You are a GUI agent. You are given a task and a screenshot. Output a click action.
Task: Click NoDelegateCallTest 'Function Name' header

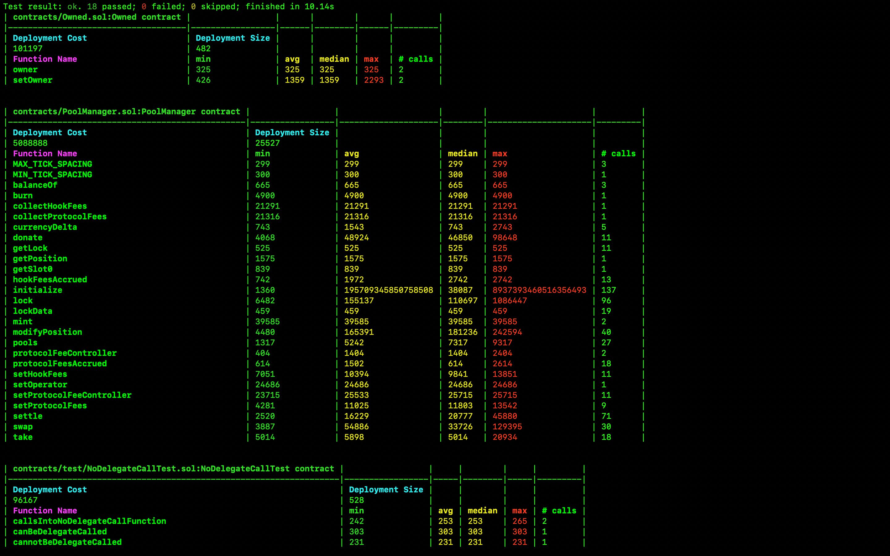point(45,510)
